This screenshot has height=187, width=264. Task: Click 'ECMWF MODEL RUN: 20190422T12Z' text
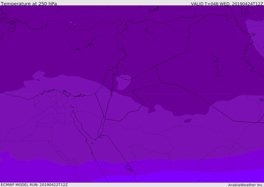(34, 185)
